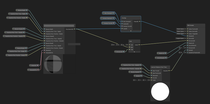Open the Tangent Space slot beside Normal(3)
210x104 pixels.
click(180, 38)
